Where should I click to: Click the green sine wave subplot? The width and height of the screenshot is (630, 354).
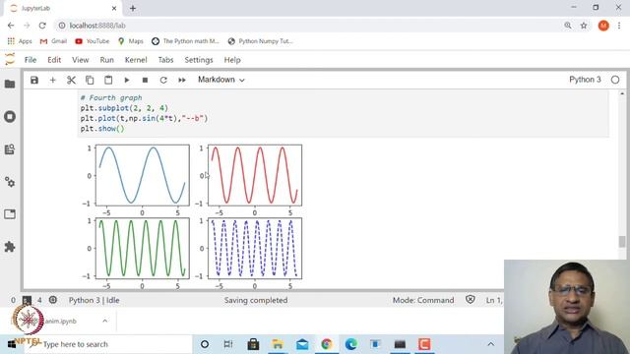(142, 248)
